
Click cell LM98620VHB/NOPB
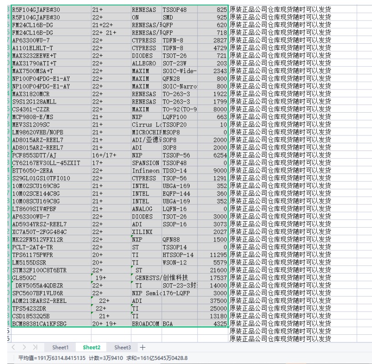pos(51,132)
